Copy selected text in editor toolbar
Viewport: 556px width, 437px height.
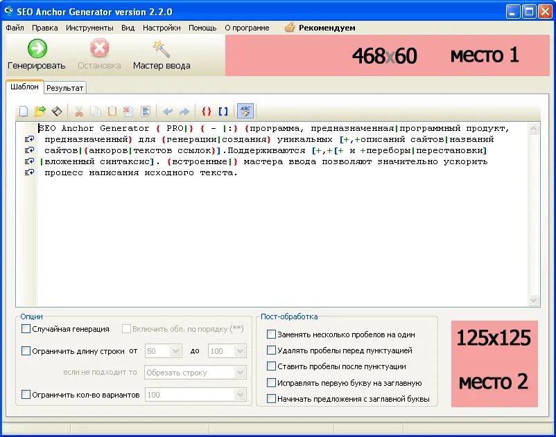pyautogui.click(x=96, y=112)
